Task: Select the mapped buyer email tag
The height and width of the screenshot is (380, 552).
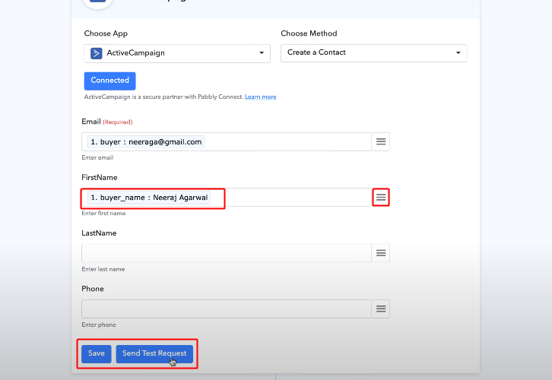Action: click(x=146, y=142)
